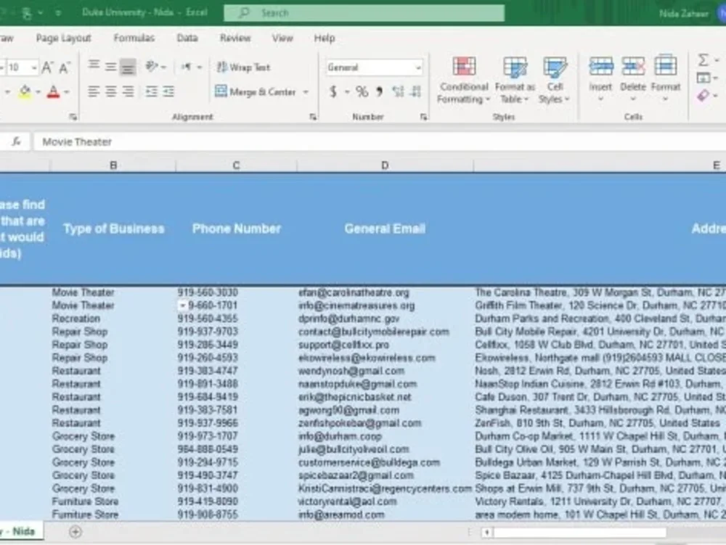Click the Nida Zaheer account name
This screenshot has width=726, height=545.
pos(684,13)
